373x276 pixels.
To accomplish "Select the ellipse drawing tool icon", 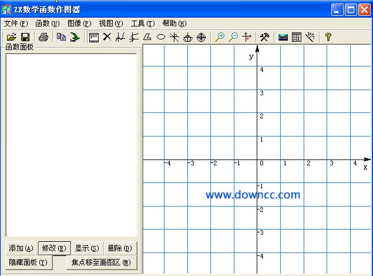I will (x=160, y=37).
